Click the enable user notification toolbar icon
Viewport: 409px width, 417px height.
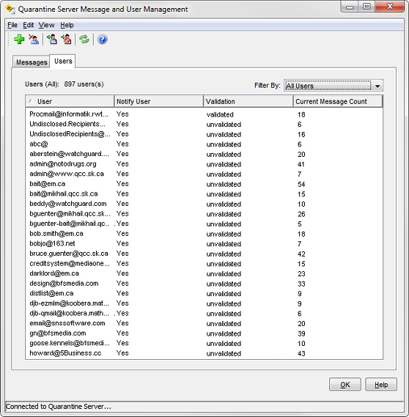click(52, 40)
